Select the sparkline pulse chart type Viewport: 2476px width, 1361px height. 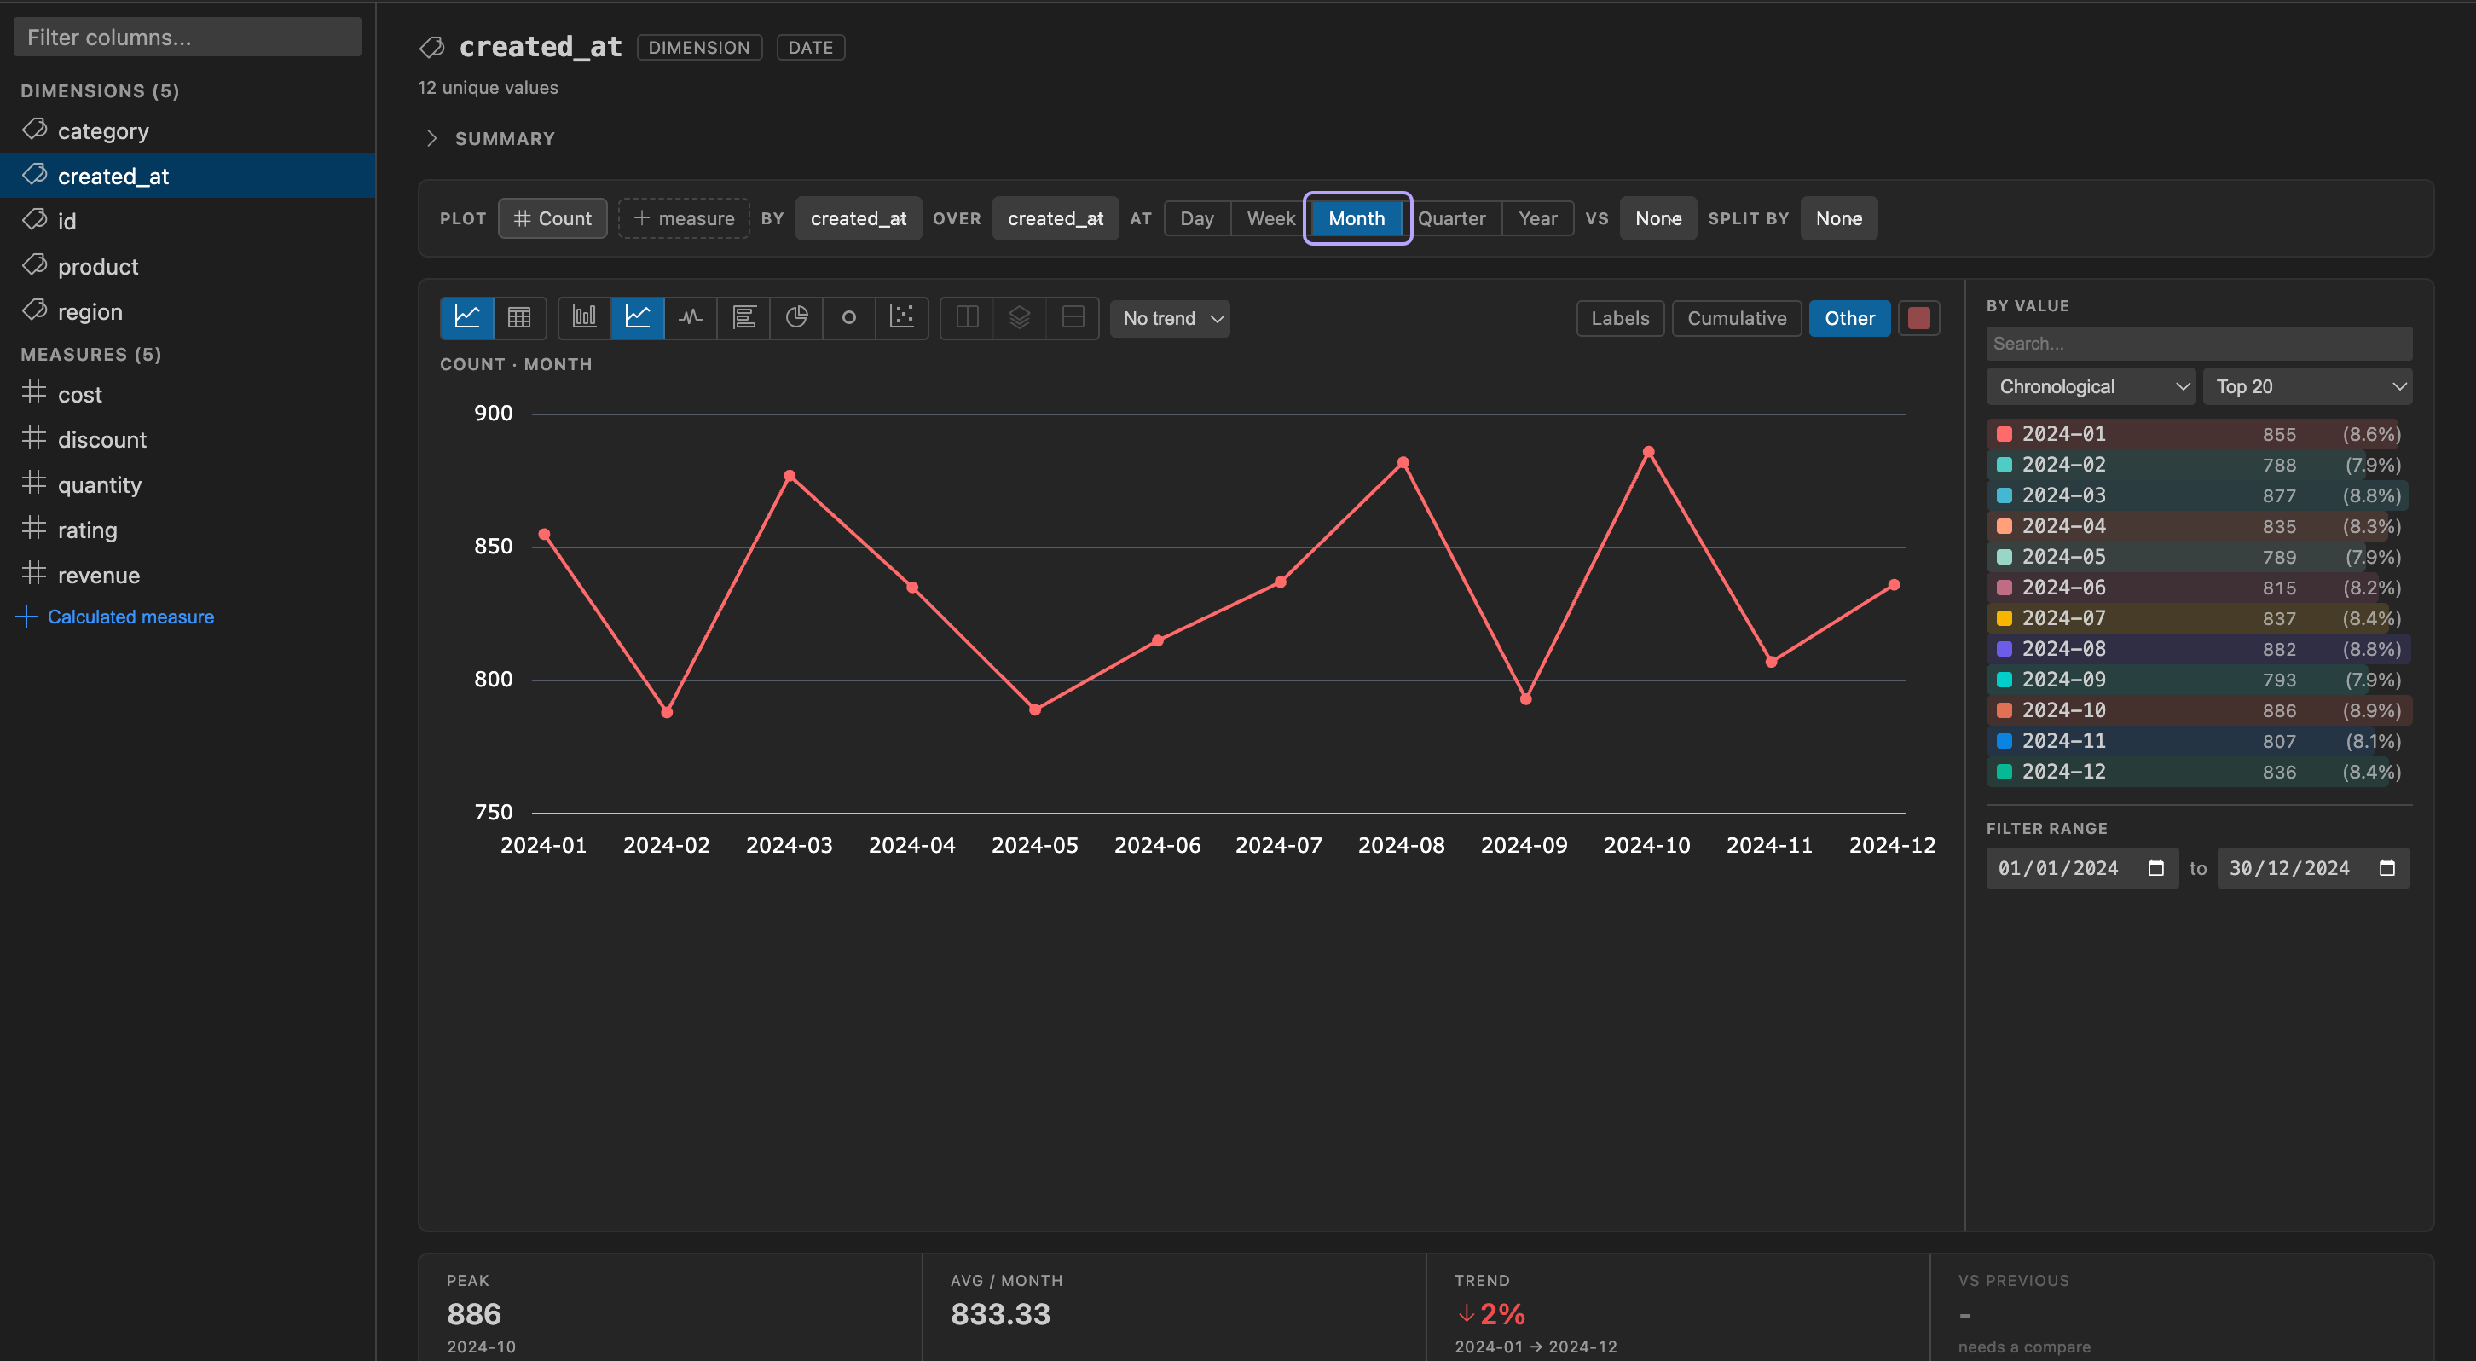tap(690, 318)
